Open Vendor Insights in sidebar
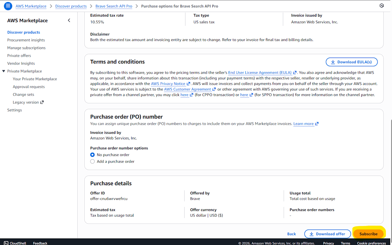 21,64
